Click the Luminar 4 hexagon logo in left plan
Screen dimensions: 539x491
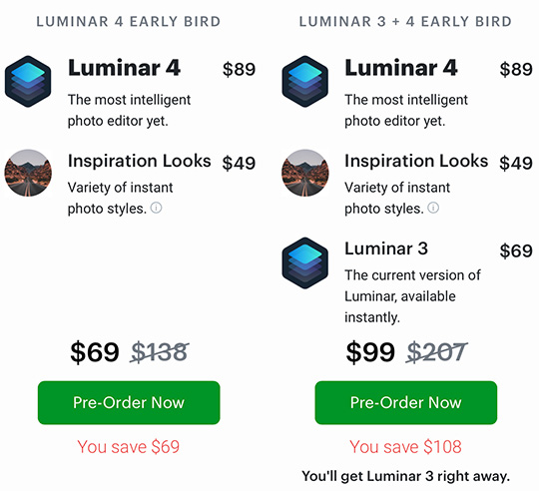pyautogui.click(x=28, y=82)
